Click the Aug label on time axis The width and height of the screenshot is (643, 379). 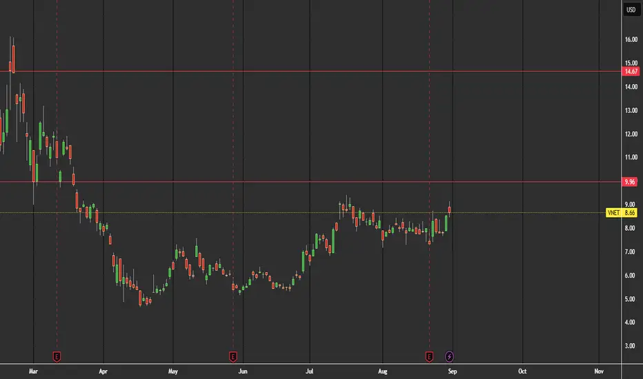point(383,371)
